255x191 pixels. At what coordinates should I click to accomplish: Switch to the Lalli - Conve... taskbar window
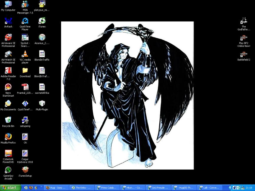[209, 188]
